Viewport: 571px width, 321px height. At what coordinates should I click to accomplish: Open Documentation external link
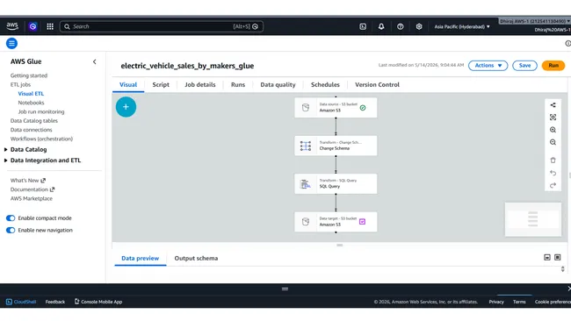(x=33, y=189)
